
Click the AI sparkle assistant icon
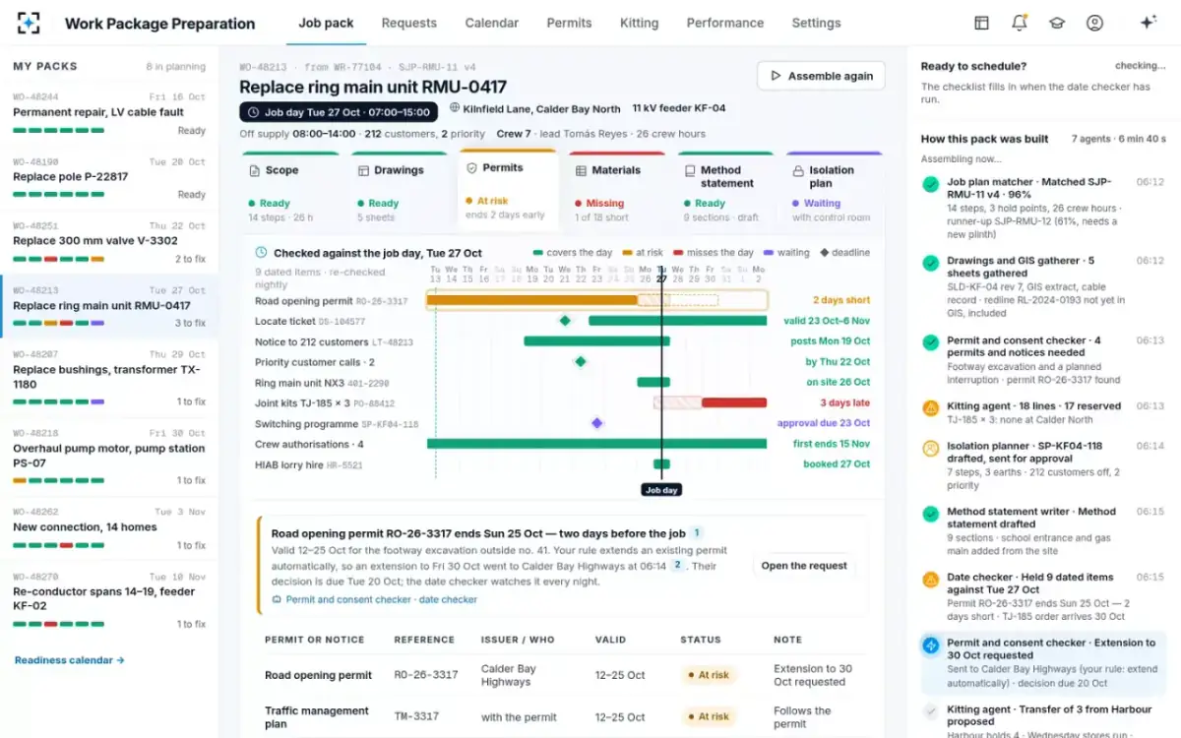click(x=1148, y=23)
